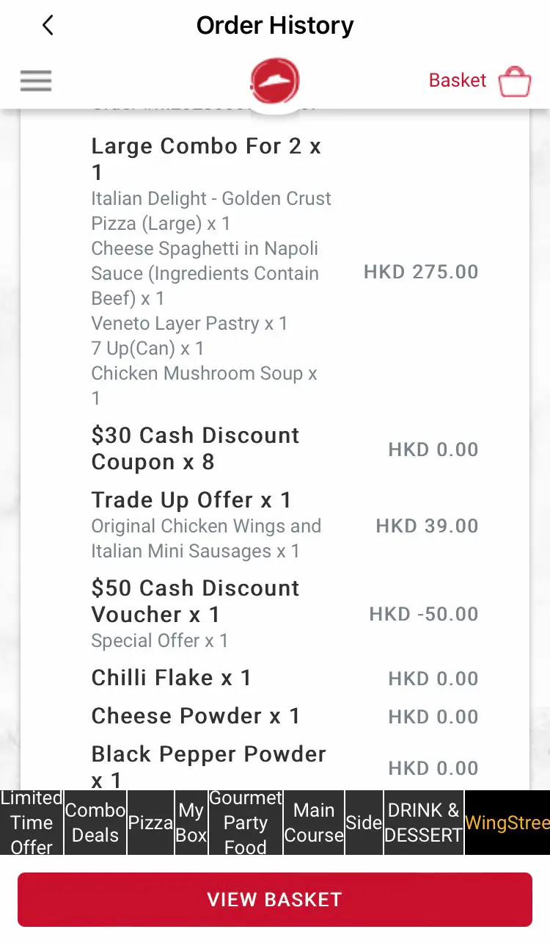
Task: Open Drink & Dessert tab
Action: point(424,823)
